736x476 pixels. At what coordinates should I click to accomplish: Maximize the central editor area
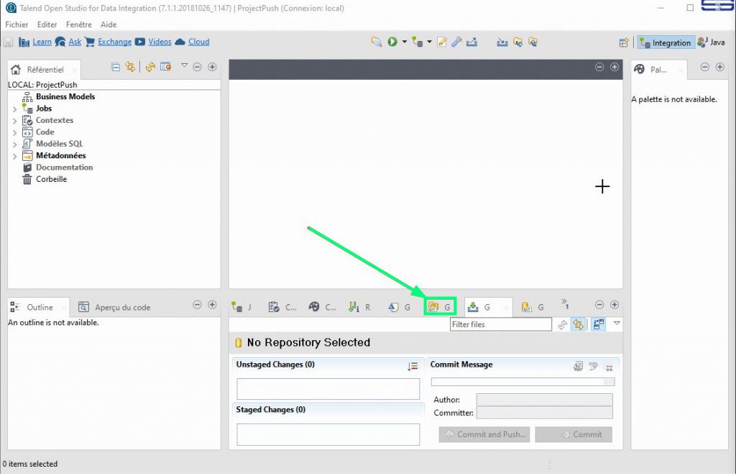click(x=615, y=67)
